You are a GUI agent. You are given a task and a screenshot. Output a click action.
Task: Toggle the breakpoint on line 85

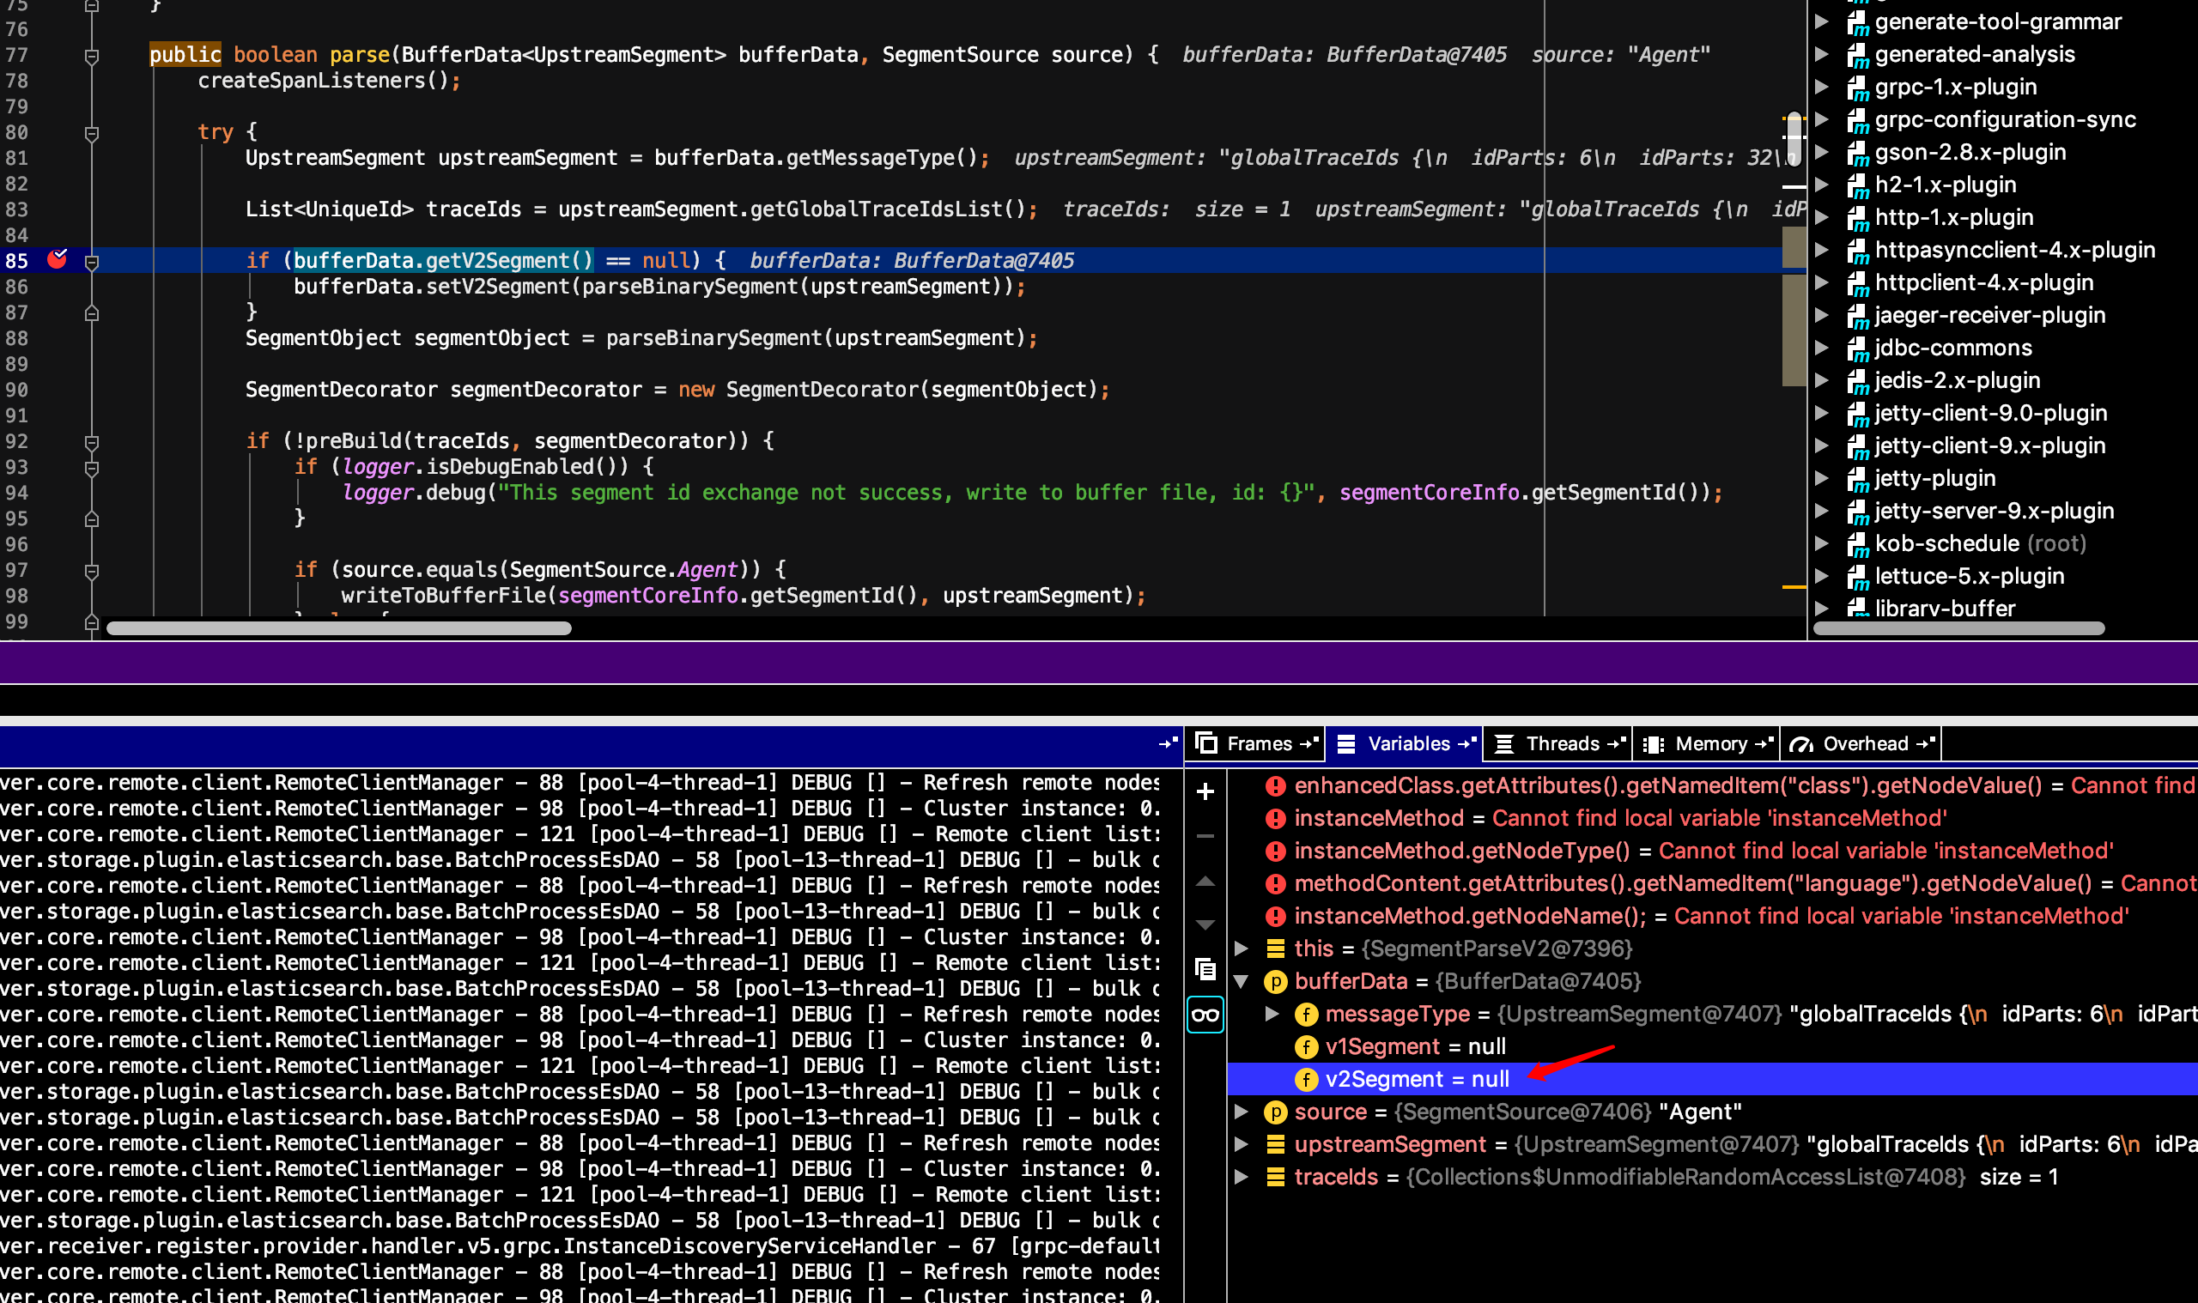[x=57, y=260]
